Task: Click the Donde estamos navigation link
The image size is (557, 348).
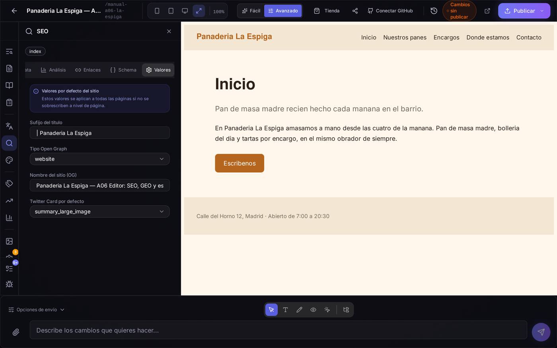Action: click(x=488, y=37)
